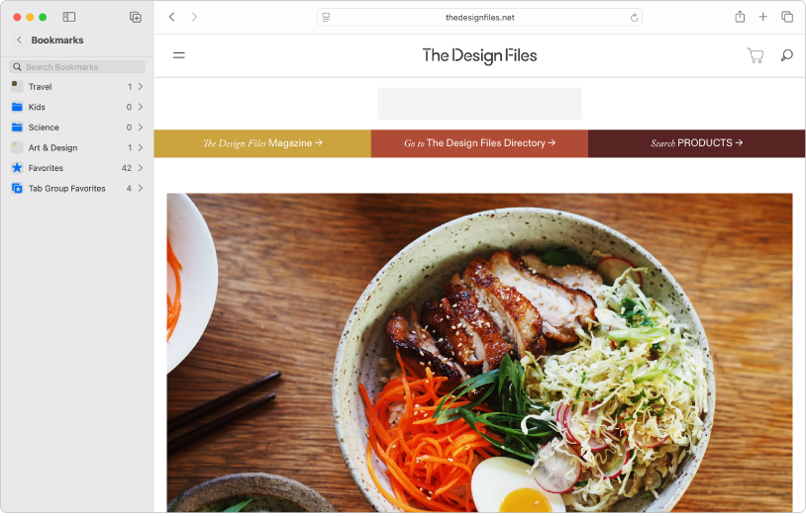This screenshot has width=806, height=516.
Task: Reload the page via the refresh icon
Action: click(x=634, y=18)
